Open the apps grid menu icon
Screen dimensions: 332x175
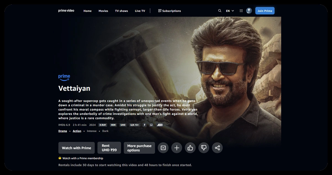pos(241,11)
